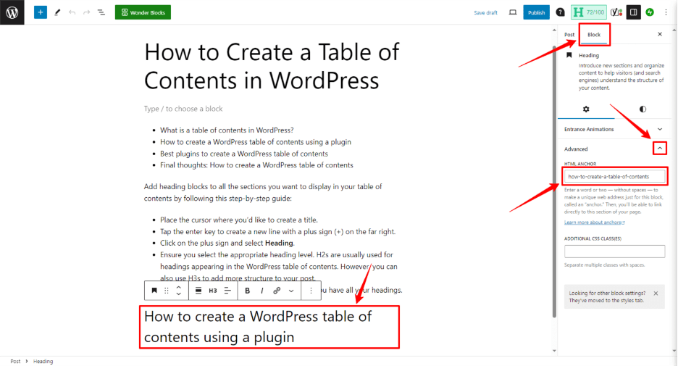This screenshot has height=366, width=678.
Task: Click 'Click on the plus sign and select Heading' item
Action: pyautogui.click(x=227, y=243)
